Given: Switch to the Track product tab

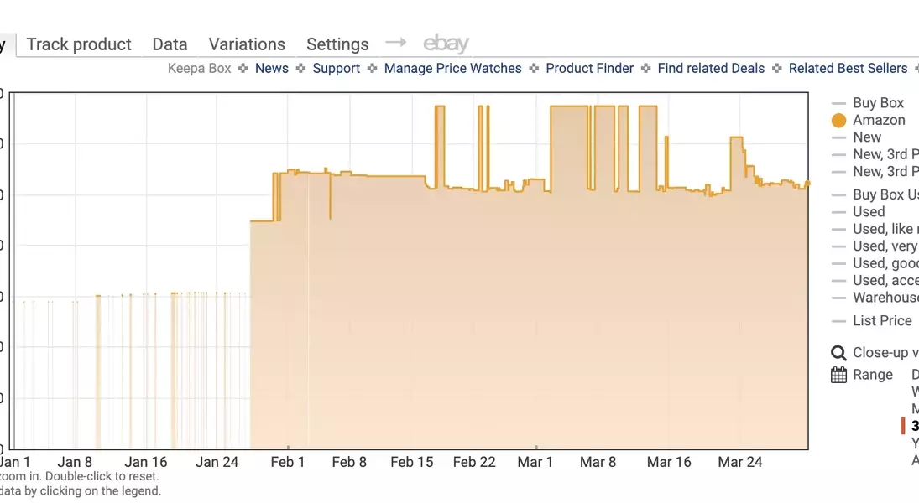Looking at the screenshot, I should point(79,44).
